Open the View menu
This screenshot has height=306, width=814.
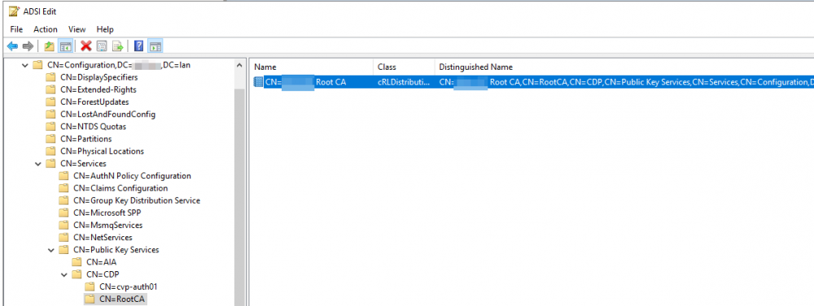[77, 29]
